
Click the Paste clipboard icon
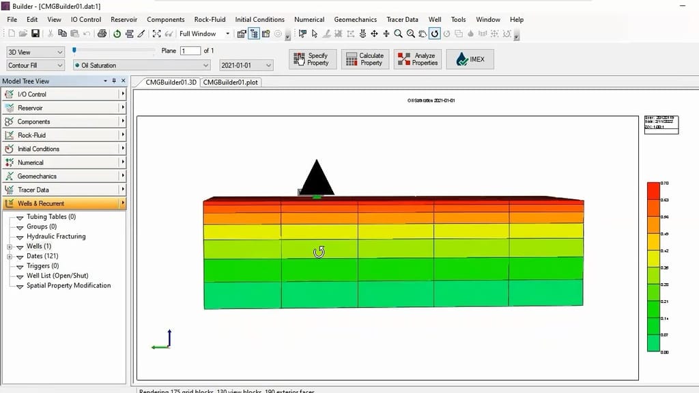coord(74,34)
